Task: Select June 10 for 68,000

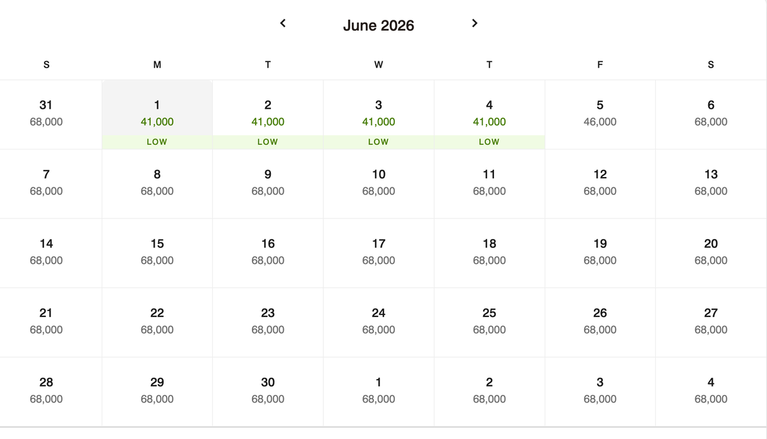Action: click(x=378, y=183)
